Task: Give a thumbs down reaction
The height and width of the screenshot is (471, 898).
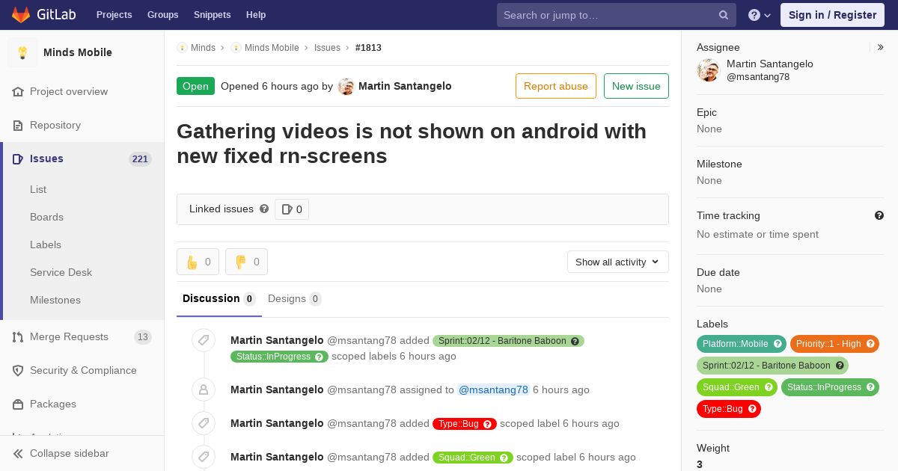Action: click(246, 262)
